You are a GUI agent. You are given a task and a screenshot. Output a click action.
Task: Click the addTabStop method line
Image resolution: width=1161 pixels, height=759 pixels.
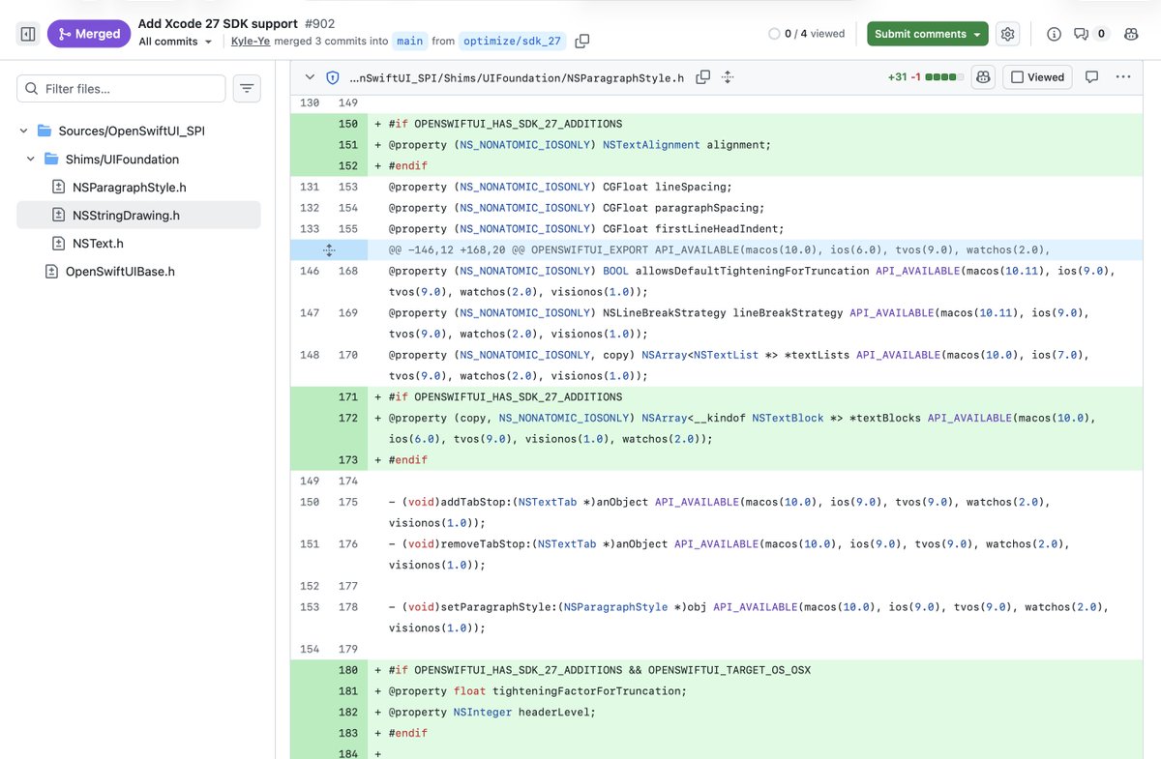point(719,512)
